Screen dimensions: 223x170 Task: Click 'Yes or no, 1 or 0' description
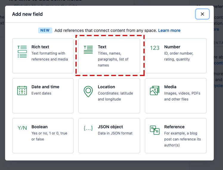pyautogui.click(x=49, y=136)
